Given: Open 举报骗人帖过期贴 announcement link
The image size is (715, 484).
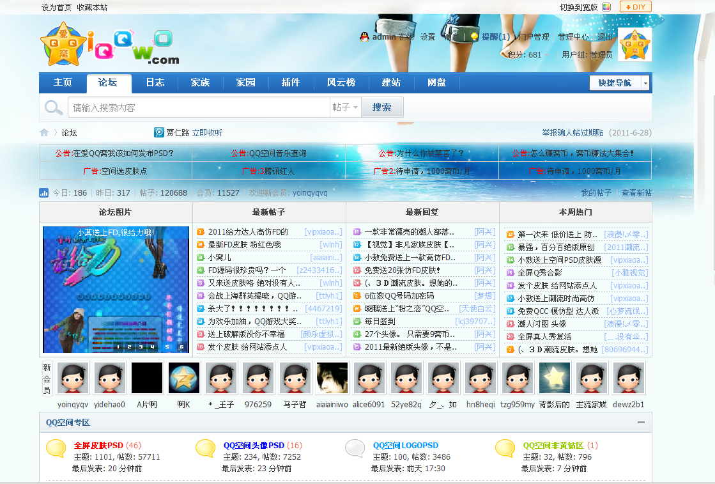Looking at the screenshot, I should [x=573, y=133].
